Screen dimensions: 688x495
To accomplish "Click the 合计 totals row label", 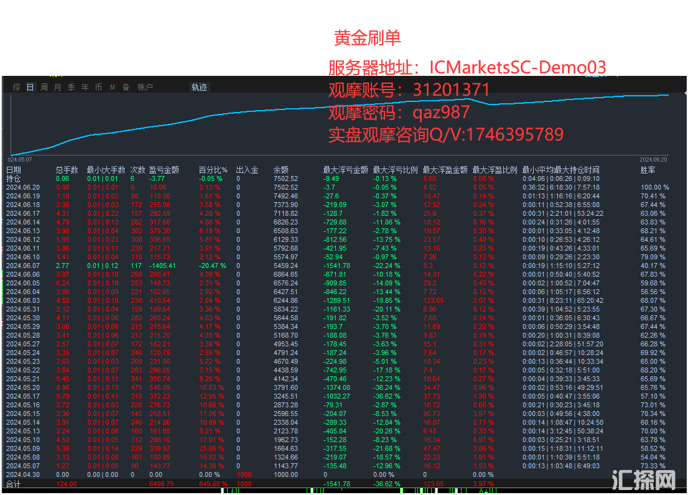I will pyautogui.click(x=14, y=483).
